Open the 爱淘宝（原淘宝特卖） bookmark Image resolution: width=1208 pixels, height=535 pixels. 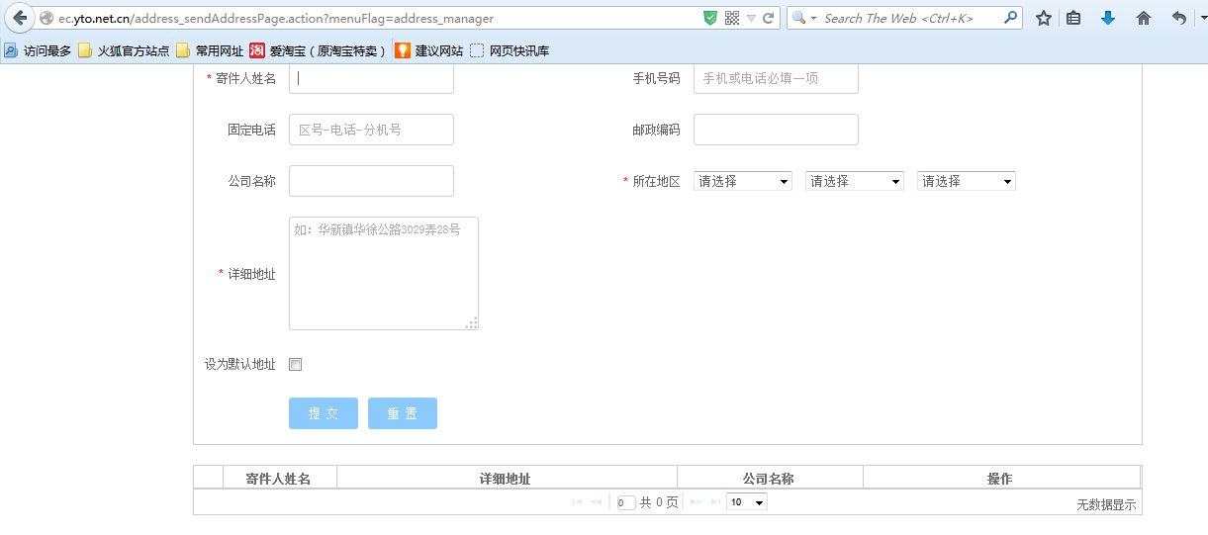318,50
